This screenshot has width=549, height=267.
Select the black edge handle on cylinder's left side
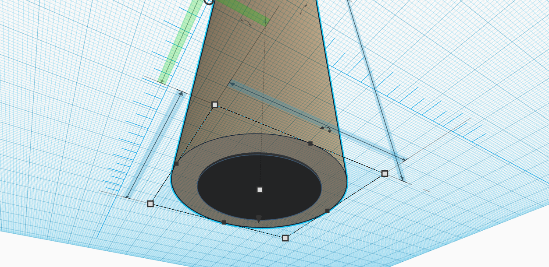[x=176, y=164]
